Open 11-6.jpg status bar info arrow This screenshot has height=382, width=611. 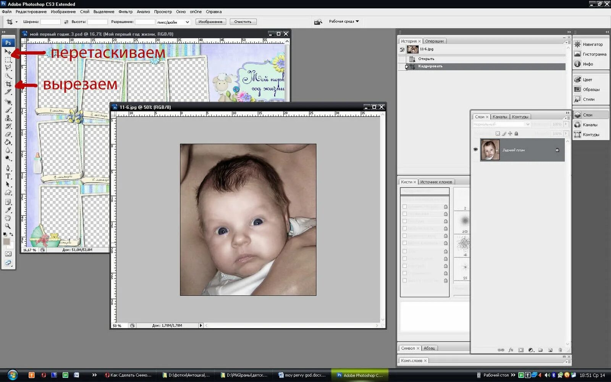click(x=200, y=325)
